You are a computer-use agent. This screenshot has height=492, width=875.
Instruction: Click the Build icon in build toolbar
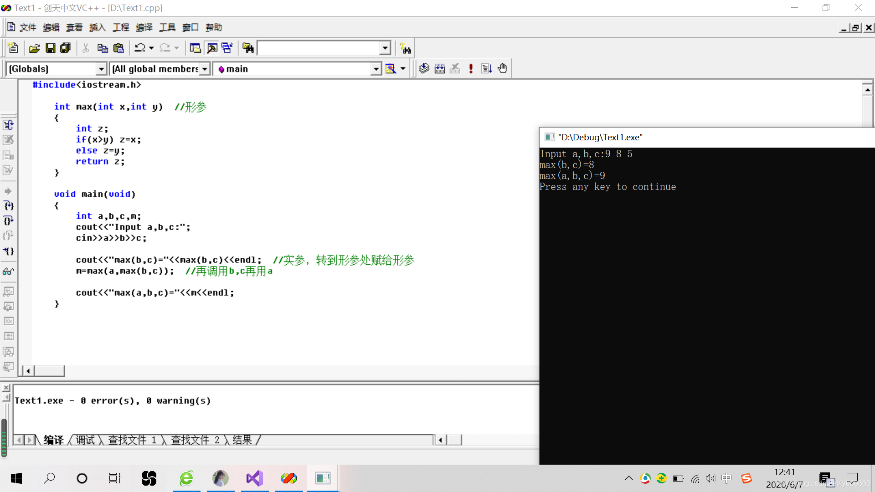point(440,68)
